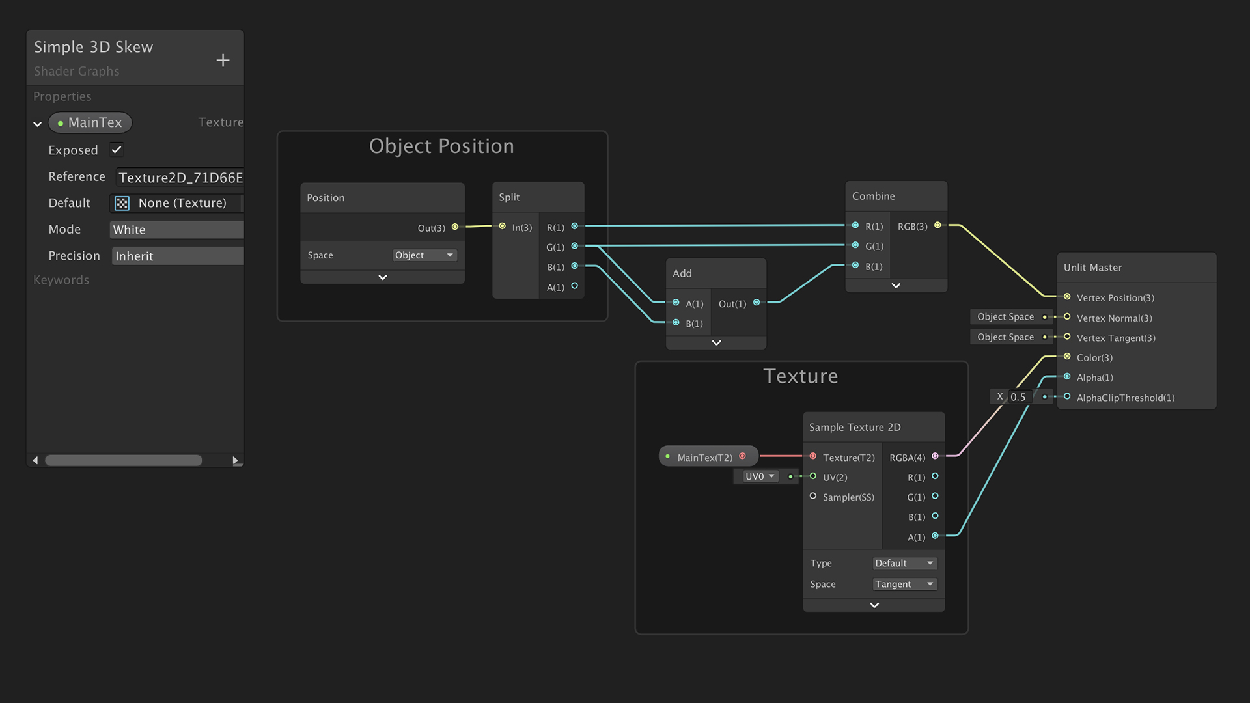Expand the Add node preview chevron
Viewport: 1250px width, 703px height.
click(716, 342)
